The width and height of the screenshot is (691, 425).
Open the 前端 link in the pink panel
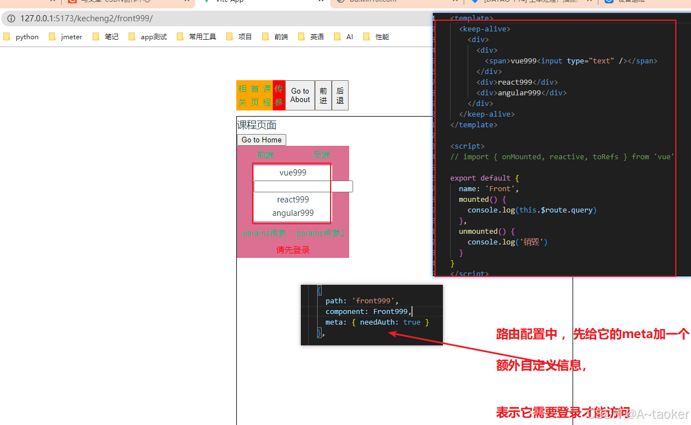[266, 155]
